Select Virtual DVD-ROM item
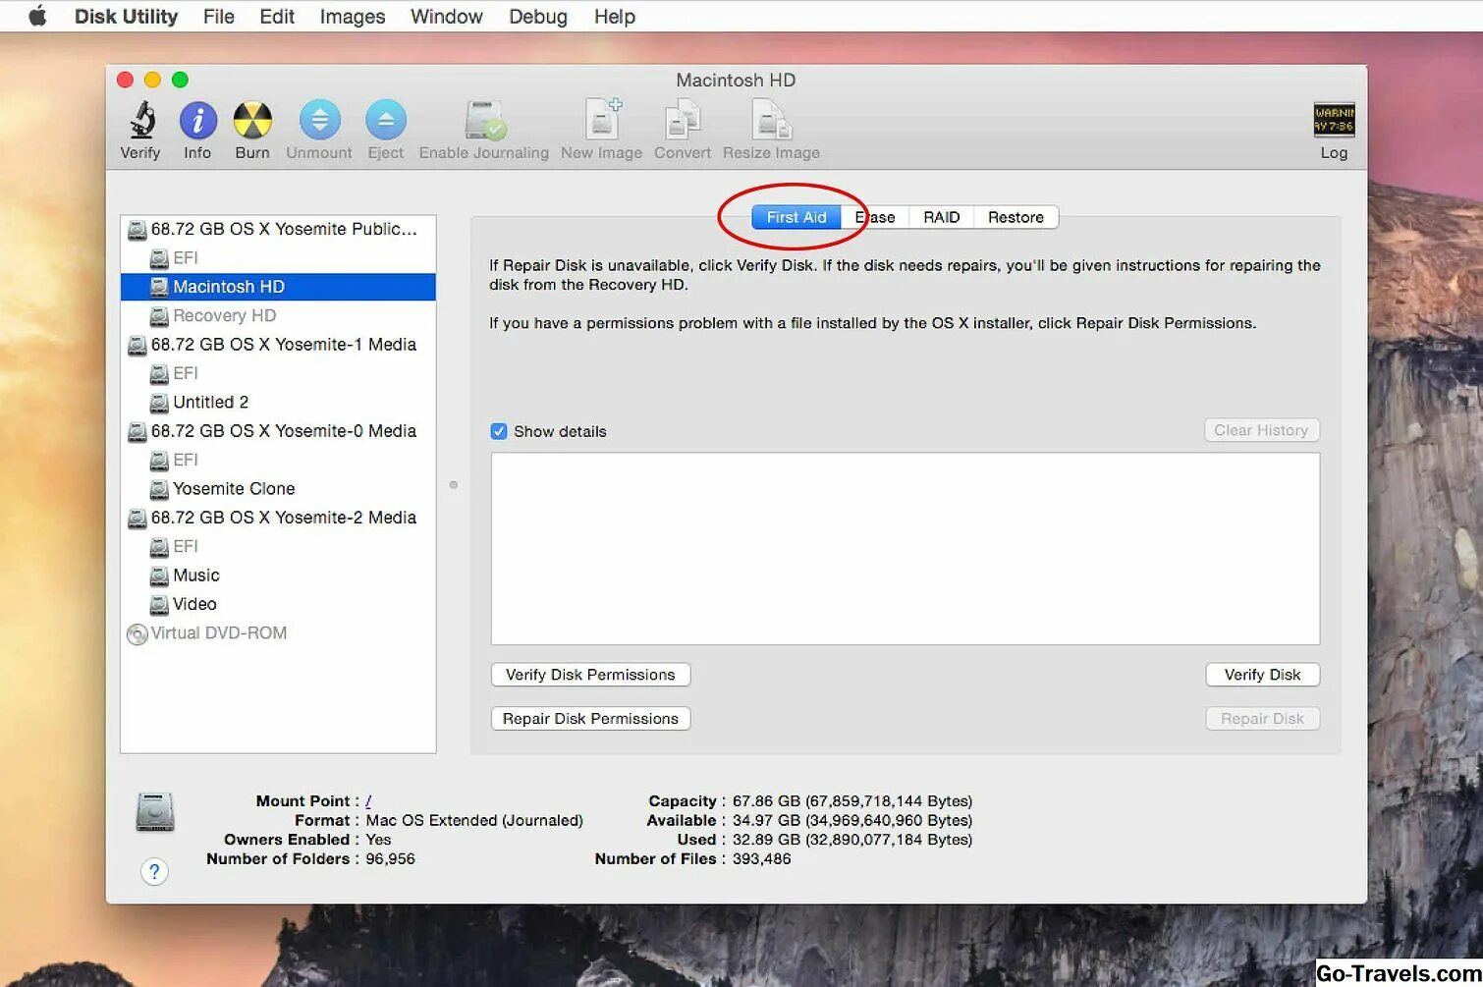Viewport: 1483px width, 987px height. (278, 633)
